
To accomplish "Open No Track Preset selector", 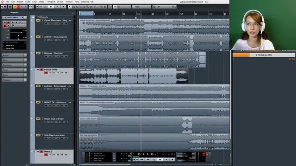I will [x=14, y=42].
